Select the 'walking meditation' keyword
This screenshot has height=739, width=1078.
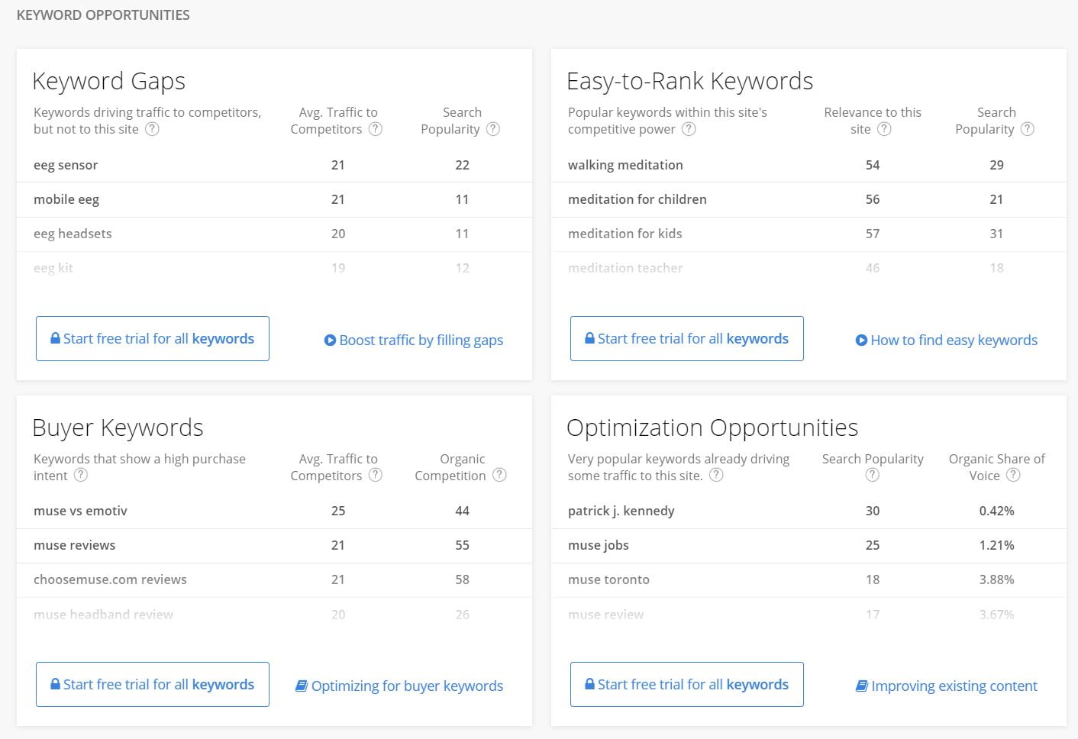tap(625, 165)
